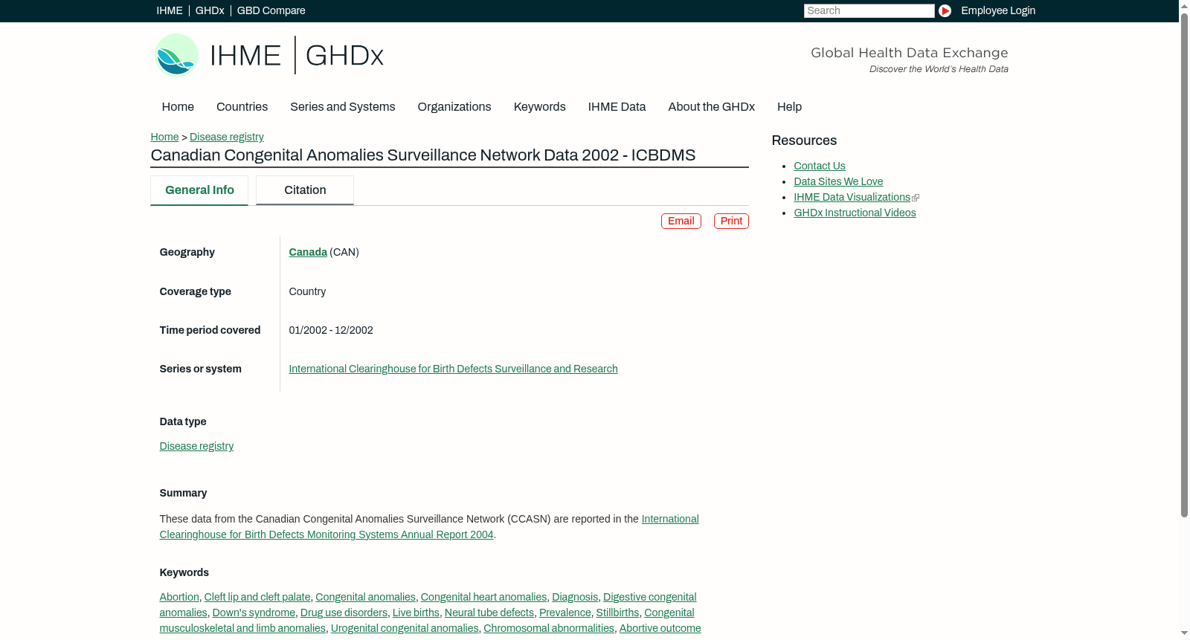1190x640 pixels.
Task: Open IHME link in top bar
Action: point(170,10)
